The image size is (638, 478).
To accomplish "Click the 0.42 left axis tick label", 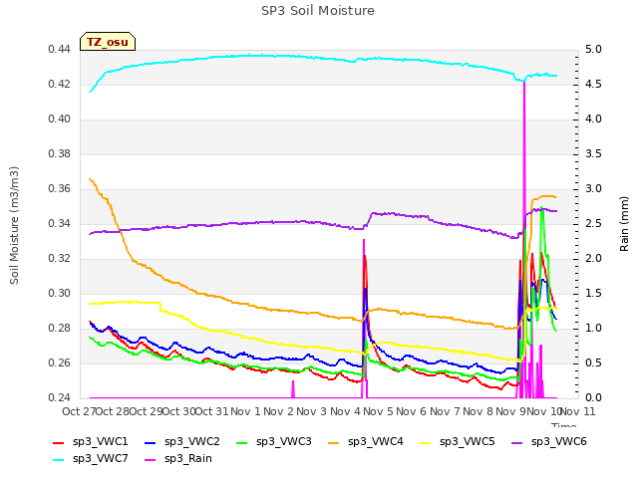I will [x=59, y=85].
